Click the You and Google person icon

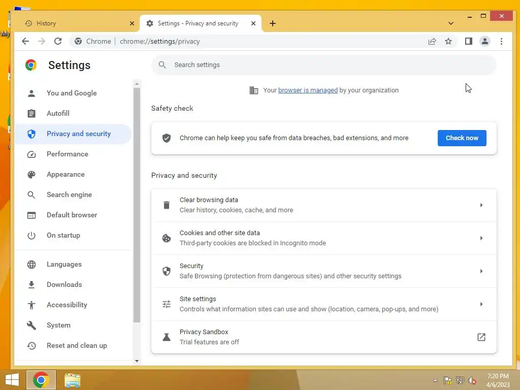[31, 93]
